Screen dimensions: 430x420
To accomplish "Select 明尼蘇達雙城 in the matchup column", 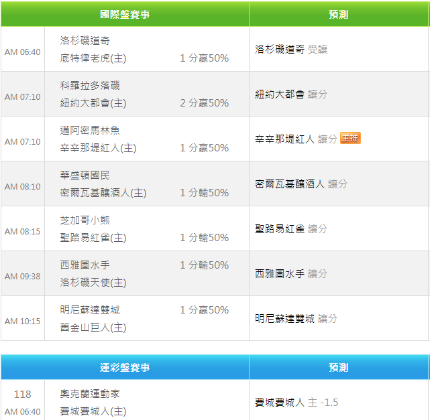I will pos(90,310).
